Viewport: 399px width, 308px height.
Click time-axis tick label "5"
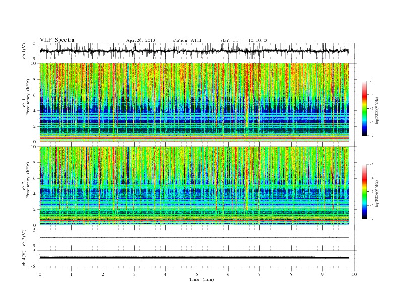[197, 274]
